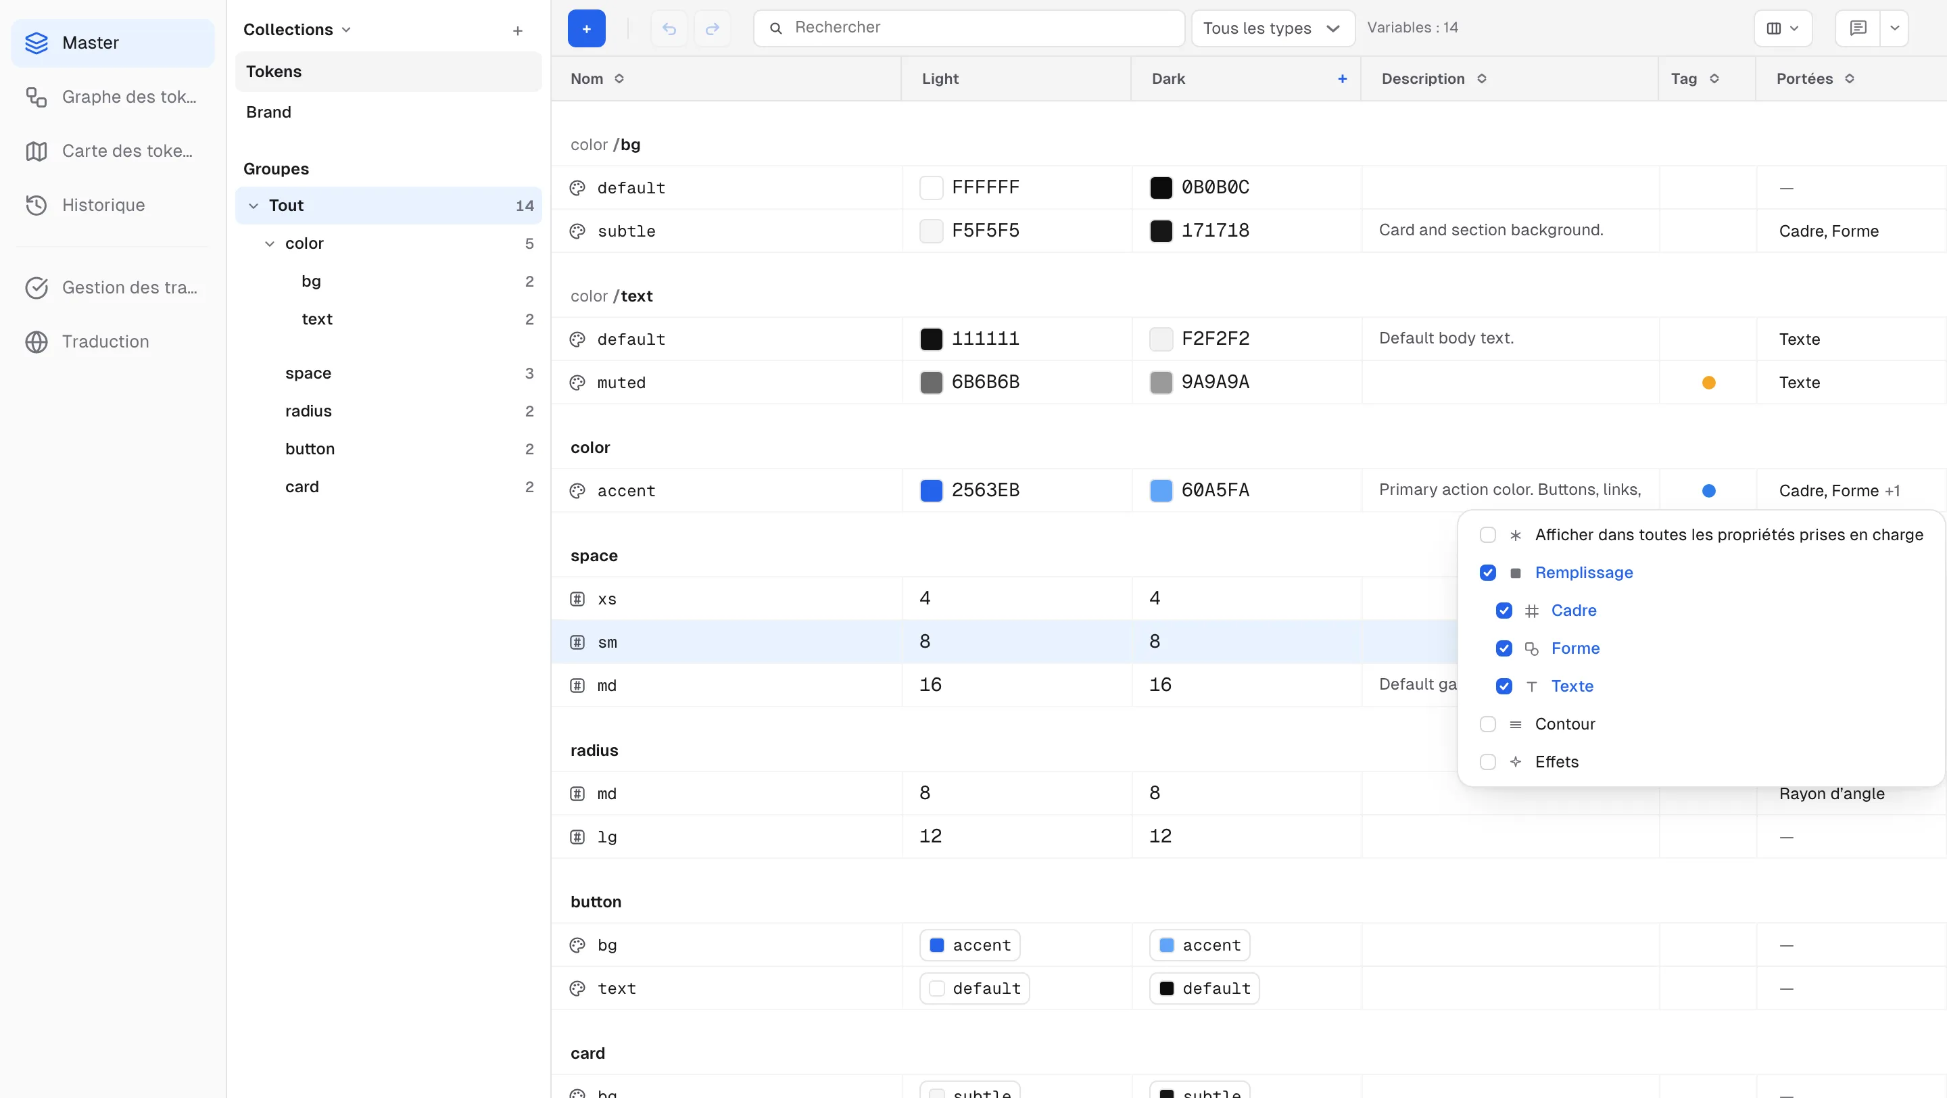The width and height of the screenshot is (1947, 1098).
Task: Collapse the Tout group chevron
Action: (254, 206)
